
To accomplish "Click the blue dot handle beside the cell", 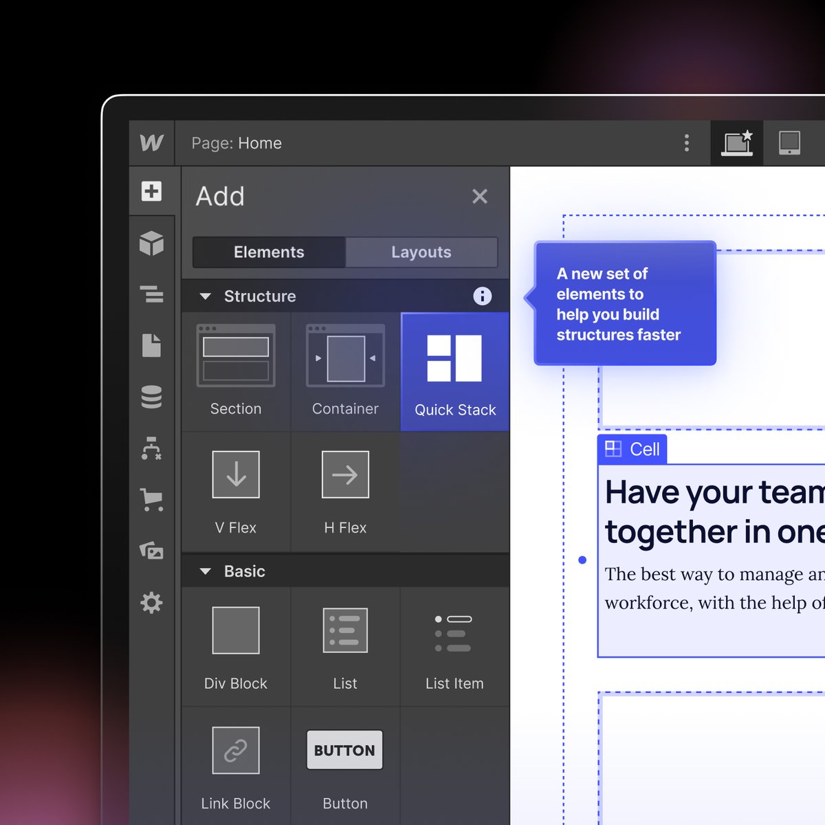I will 582,560.
